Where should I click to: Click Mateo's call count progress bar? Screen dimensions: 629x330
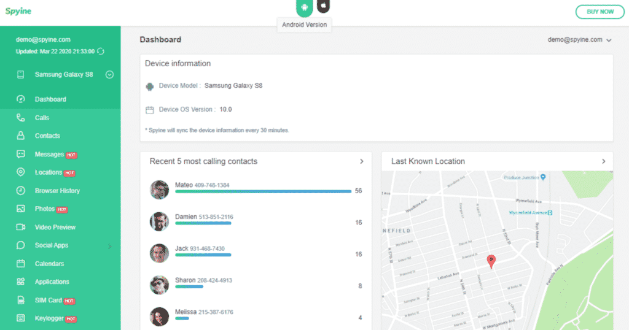pyautogui.click(x=263, y=191)
